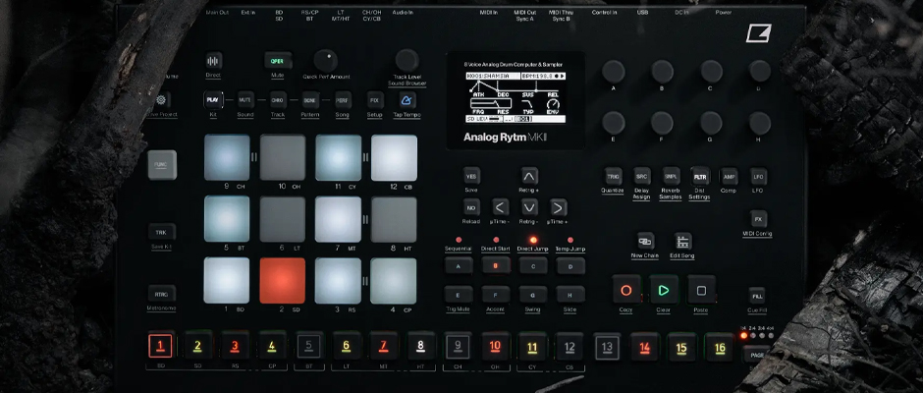Tap the FIX Setup key

pos(374,99)
